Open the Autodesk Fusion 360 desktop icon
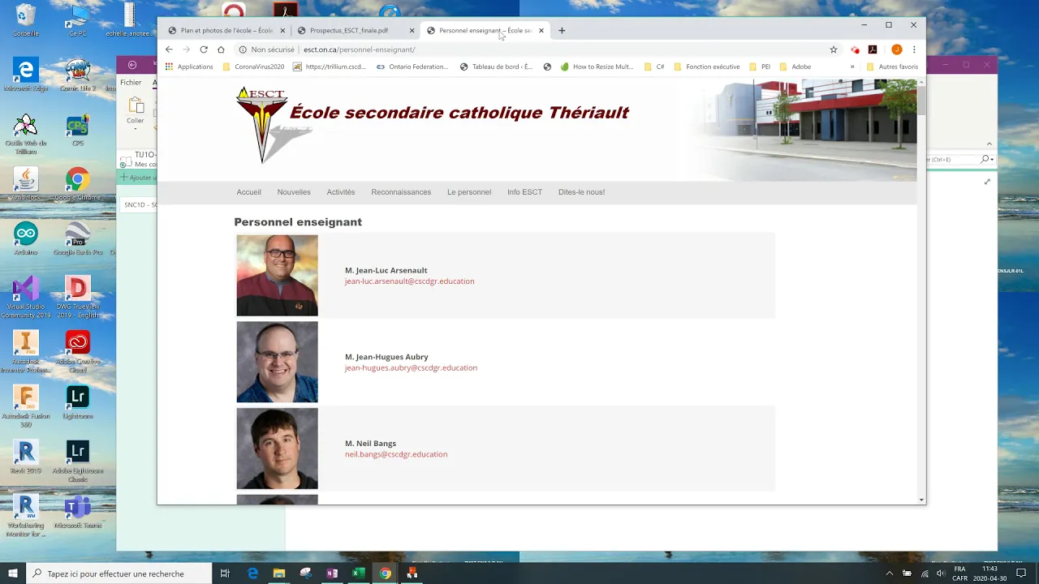This screenshot has width=1039, height=584. pos(26,406)
